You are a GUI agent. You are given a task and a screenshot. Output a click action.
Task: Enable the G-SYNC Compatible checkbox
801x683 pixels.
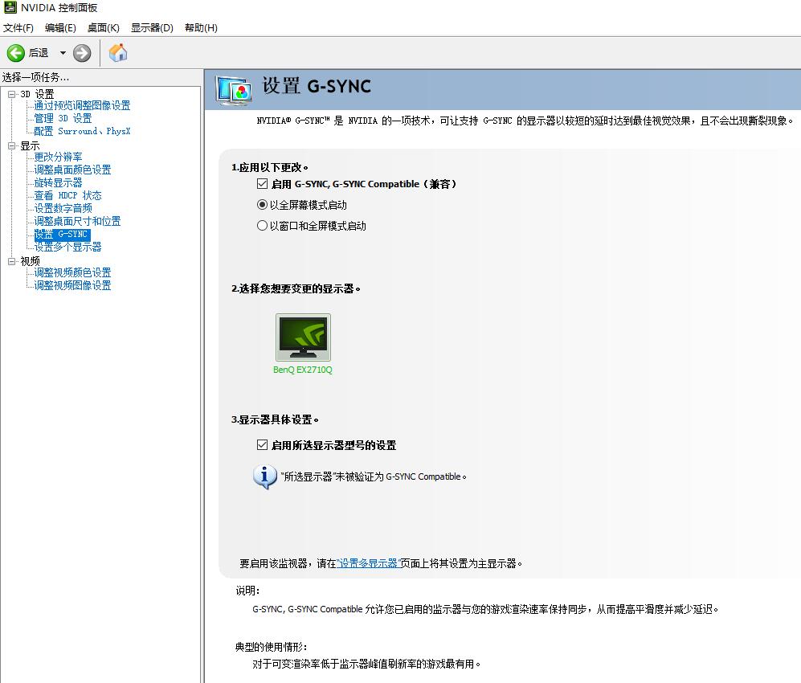(263, 183)
